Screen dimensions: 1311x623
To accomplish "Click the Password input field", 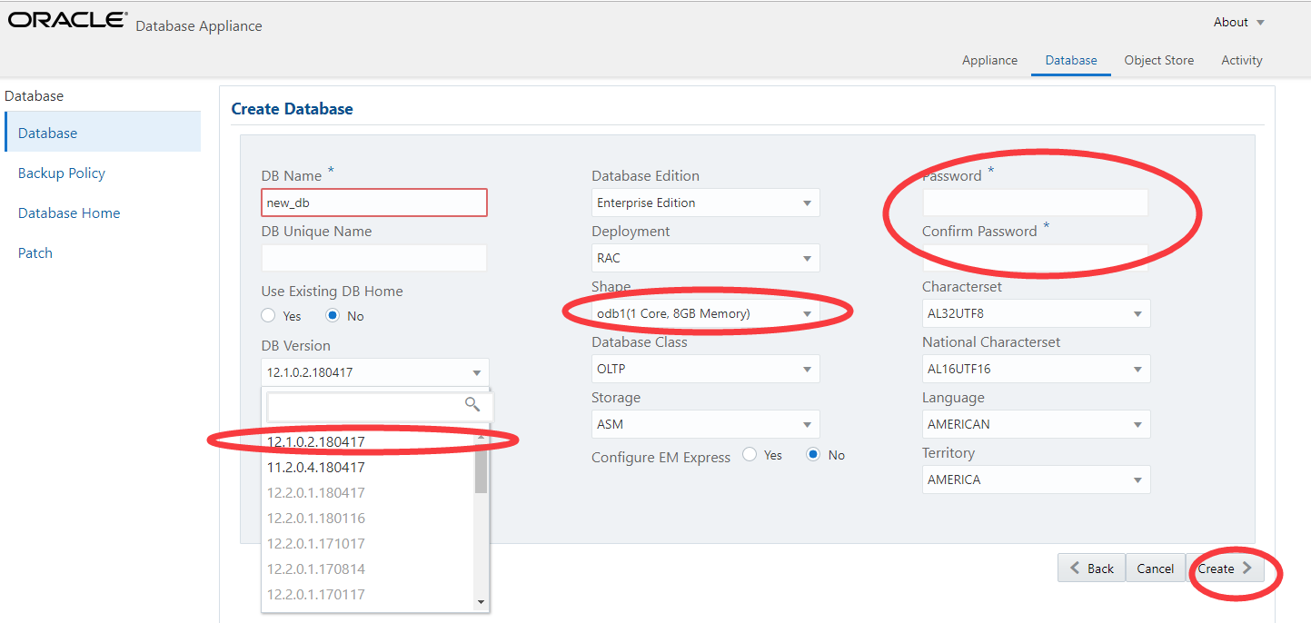I will click(1036, 203).
